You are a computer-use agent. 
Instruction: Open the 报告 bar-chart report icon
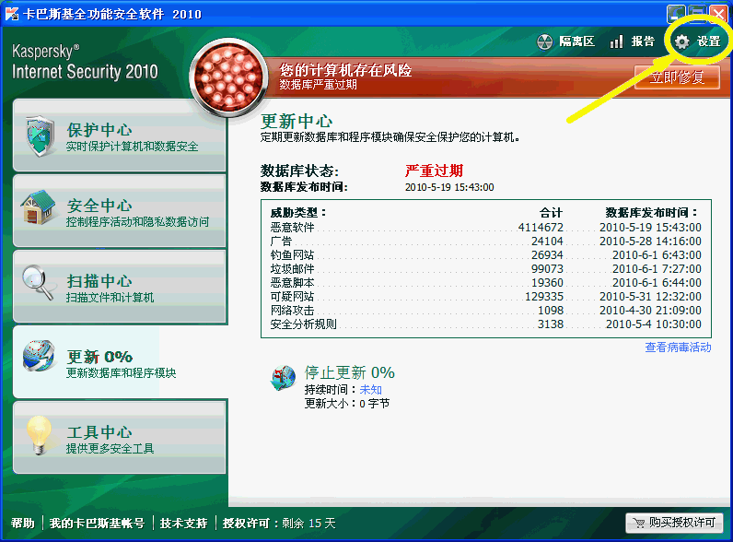[x=616, y=41]
